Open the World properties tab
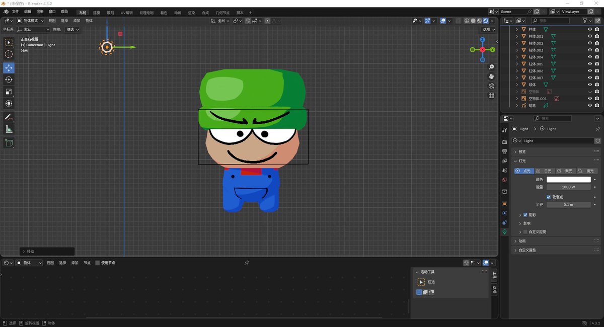 [504, 180]
